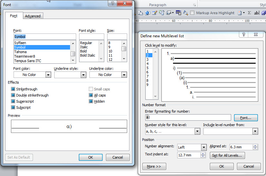Image resolution: width=266 pixels, height=176 pixels.
Task: Click the font list scrollbar thumb
Action: click(x=73, y=54)
